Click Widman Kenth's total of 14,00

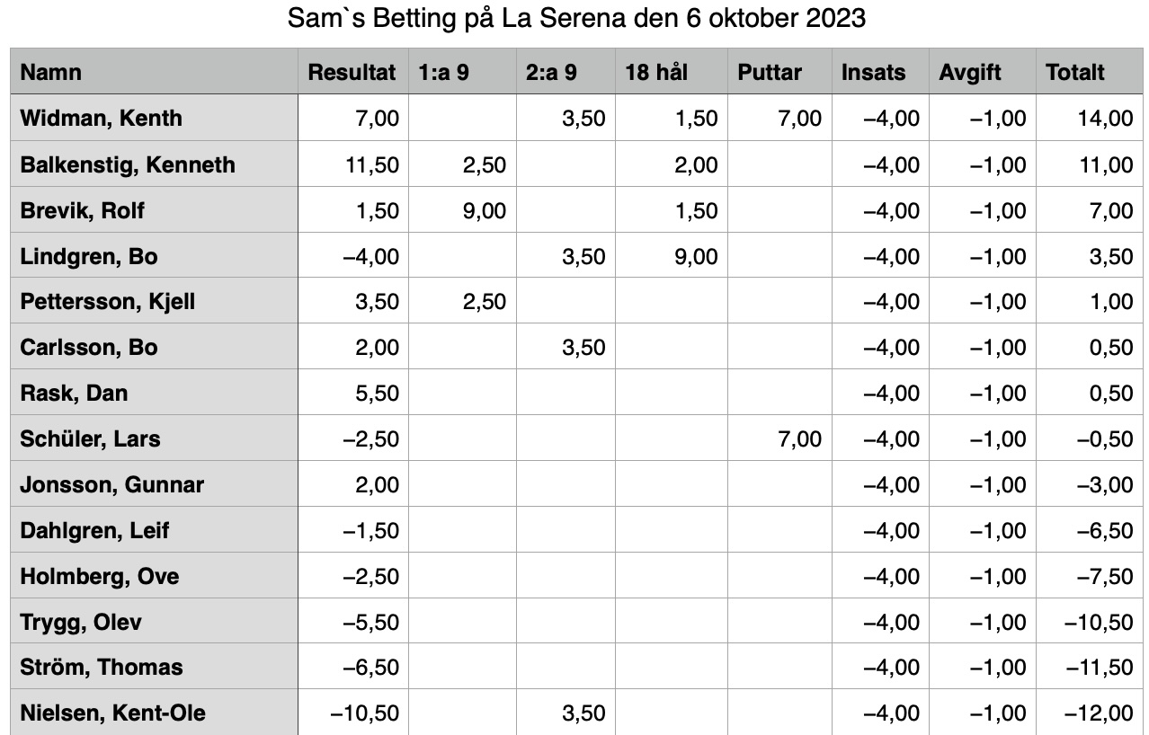pyautogui.click(x=1088, y=118)
